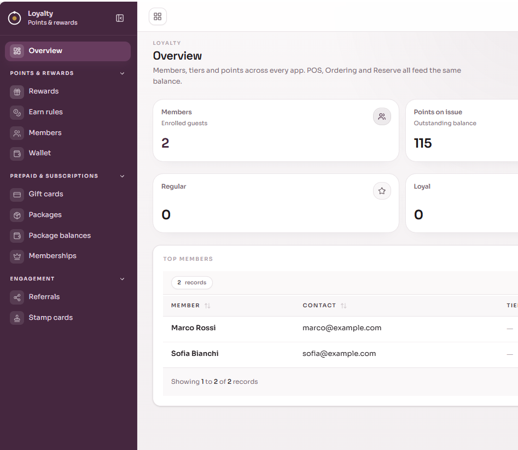Image resolution: width=518 pixels, height=450 pixels.
Task: Click the Package balances wallet icon
Action: coord(17,236)
